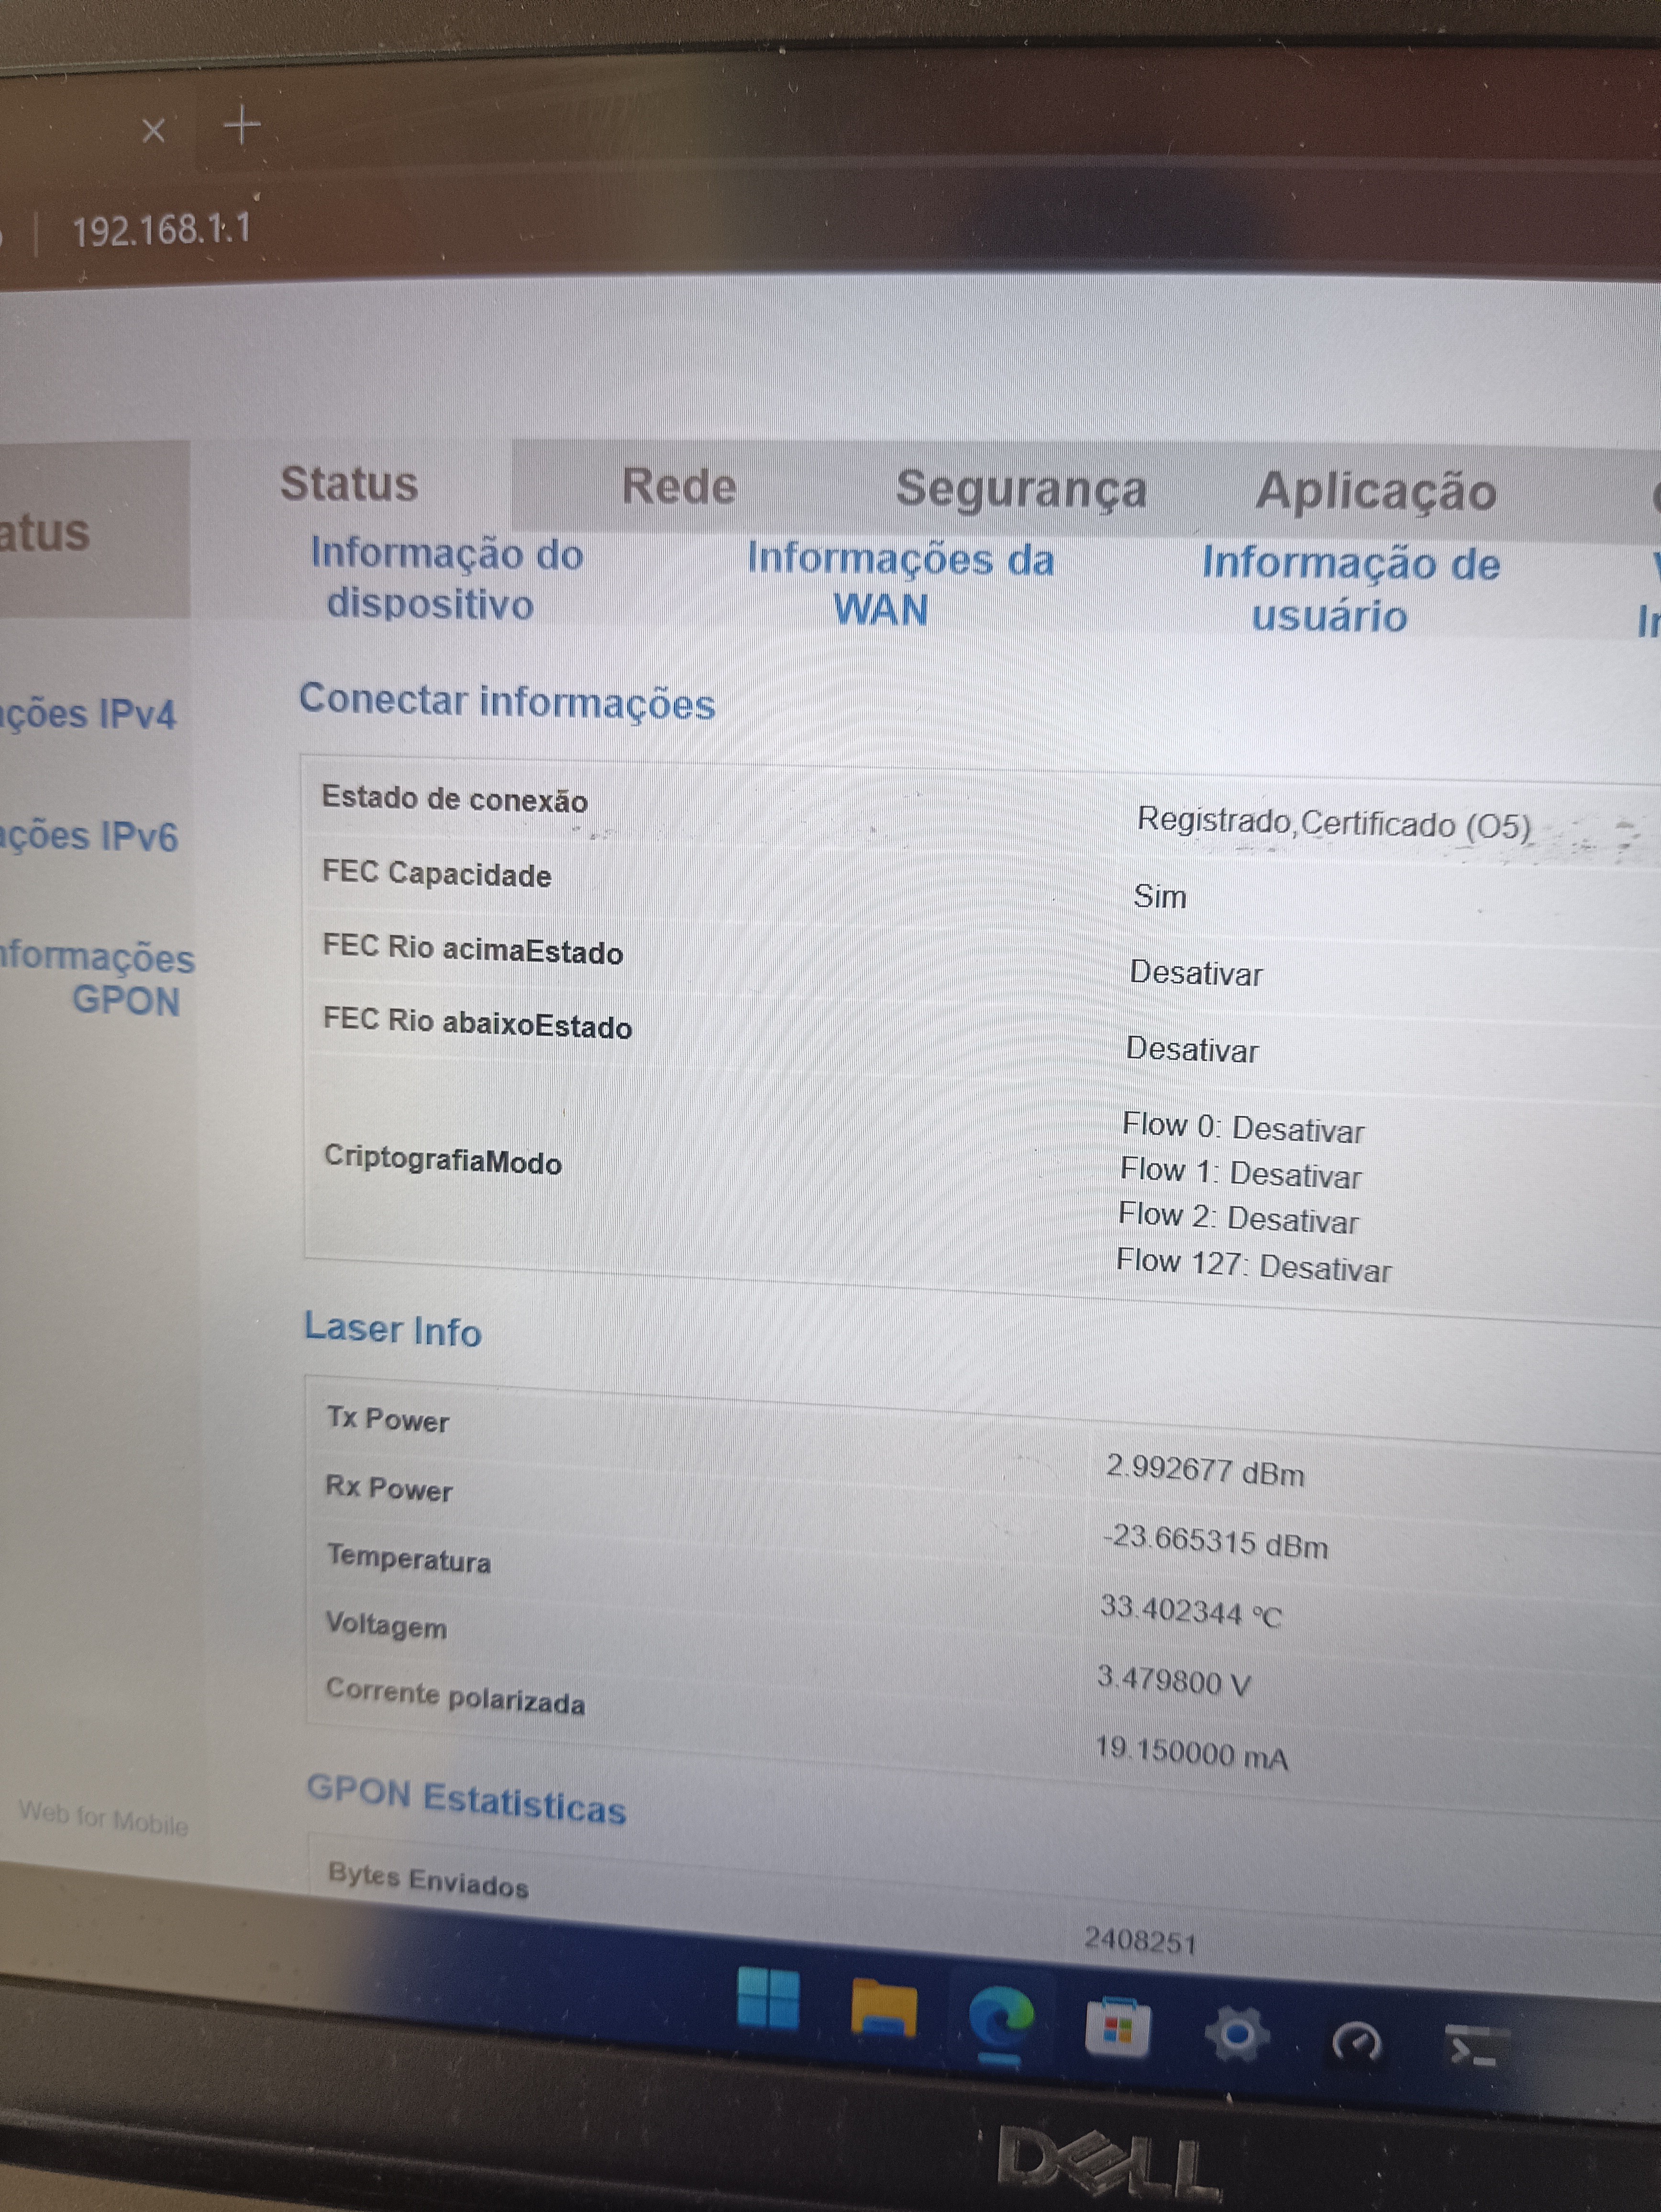Image resolution: width=1661 pixels, height=2212 pixels.
Task: Open new browser tab plus icon
Action: (x=242, y=126)
